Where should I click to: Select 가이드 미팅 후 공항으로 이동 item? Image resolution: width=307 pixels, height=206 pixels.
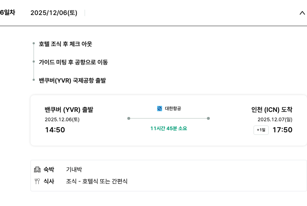click(73, 62)
